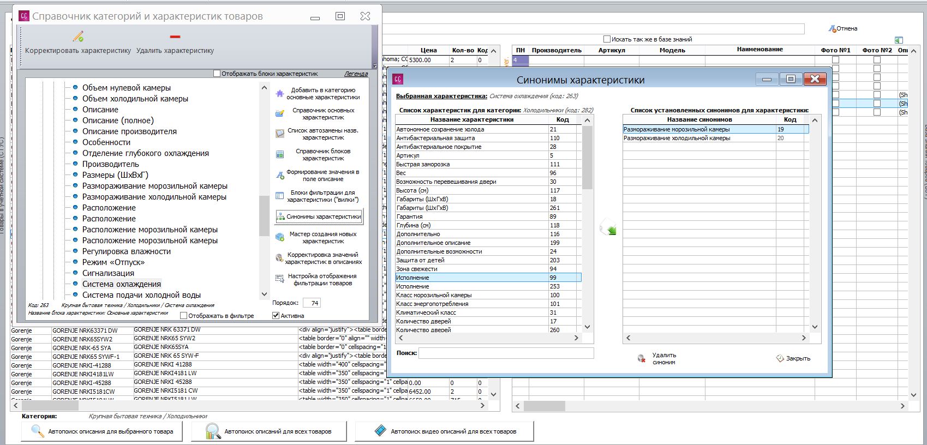Select the 'Автономное сохранение холода' list row
The width and height of the screenshot is (927, 445).
pos(488,129)
